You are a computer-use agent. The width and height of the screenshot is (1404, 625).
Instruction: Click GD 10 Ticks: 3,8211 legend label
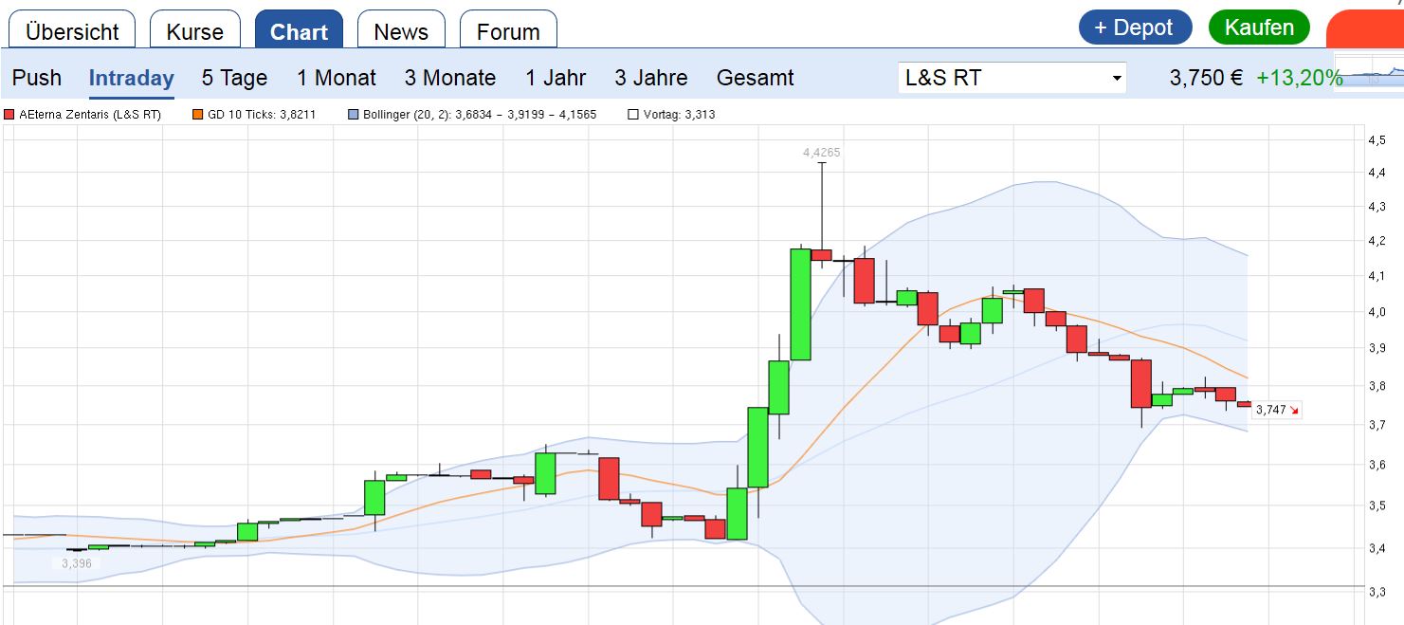coord(262,115)
